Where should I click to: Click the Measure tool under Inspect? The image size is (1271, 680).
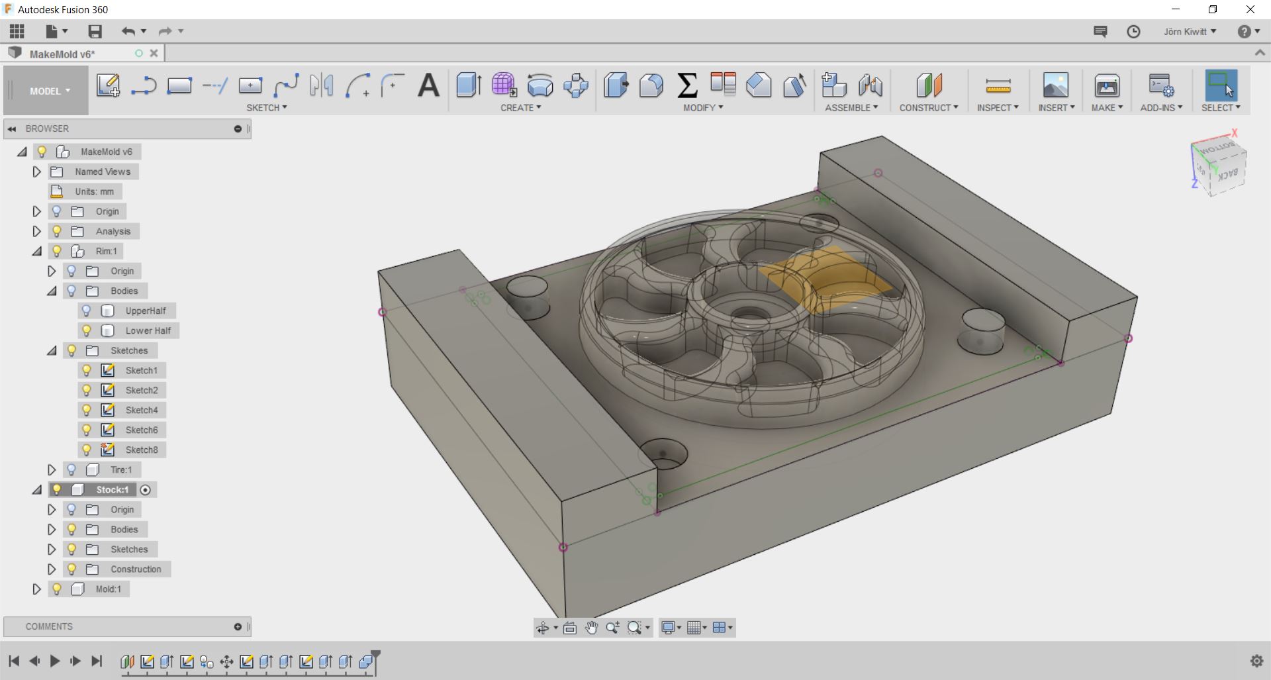tap(998, 85)
